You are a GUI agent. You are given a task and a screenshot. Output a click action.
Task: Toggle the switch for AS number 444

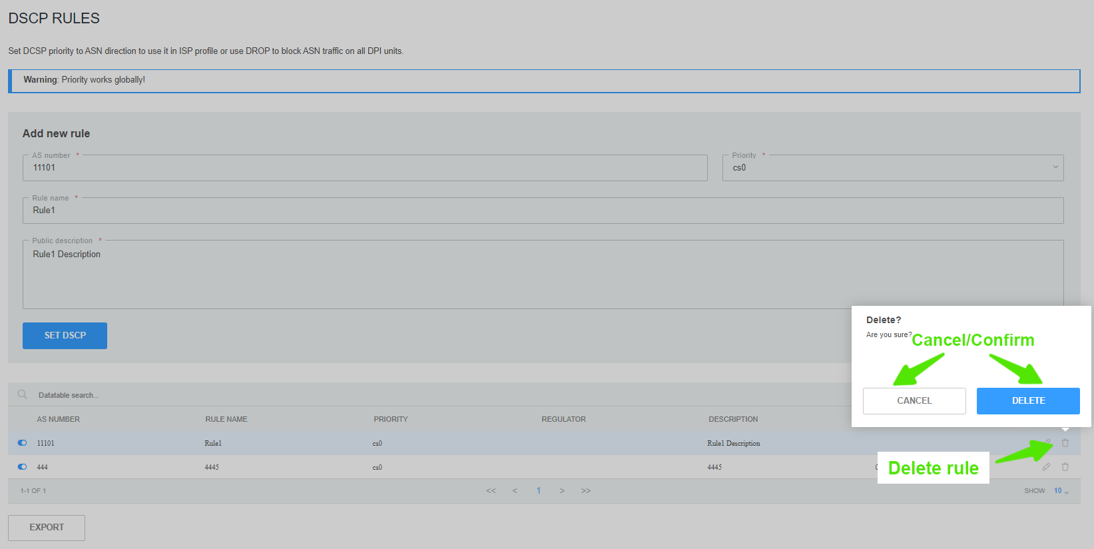(23, 467)
